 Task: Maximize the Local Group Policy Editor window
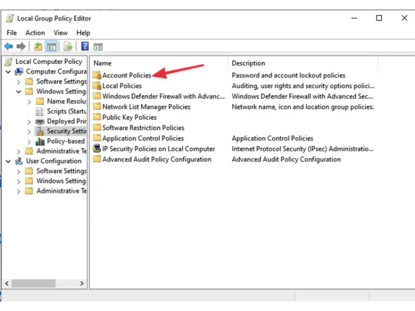click(x=379, y=18)
